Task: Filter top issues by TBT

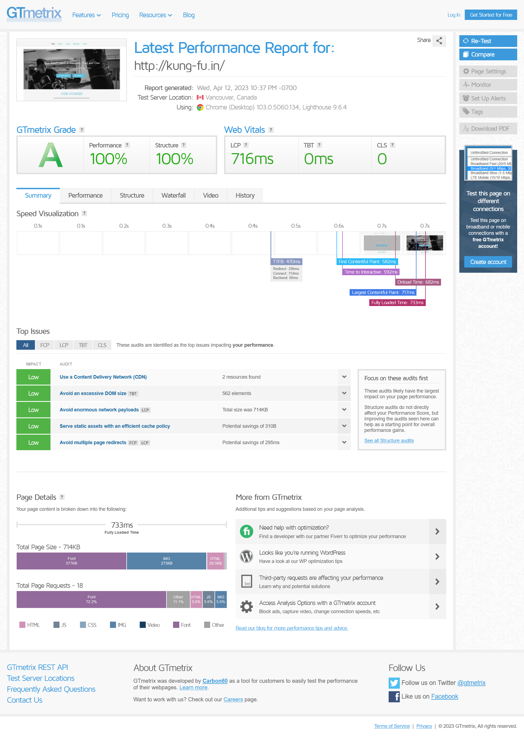Action: pos(83,345)
